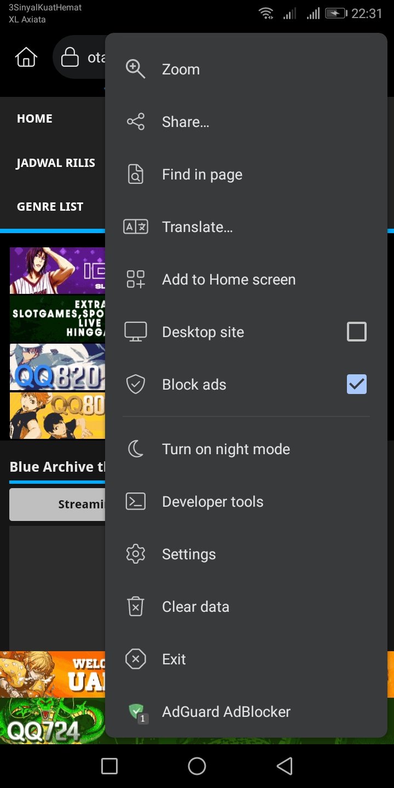Open the HOME site navigation link
394x788 pixels.
34,119
